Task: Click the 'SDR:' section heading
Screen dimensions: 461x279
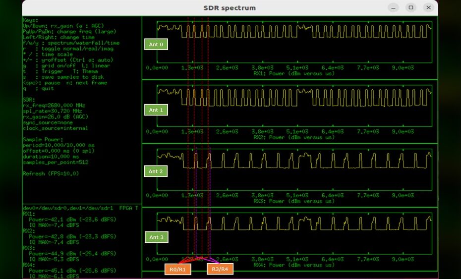Action: pyautogui.click(x=29, y=100)
